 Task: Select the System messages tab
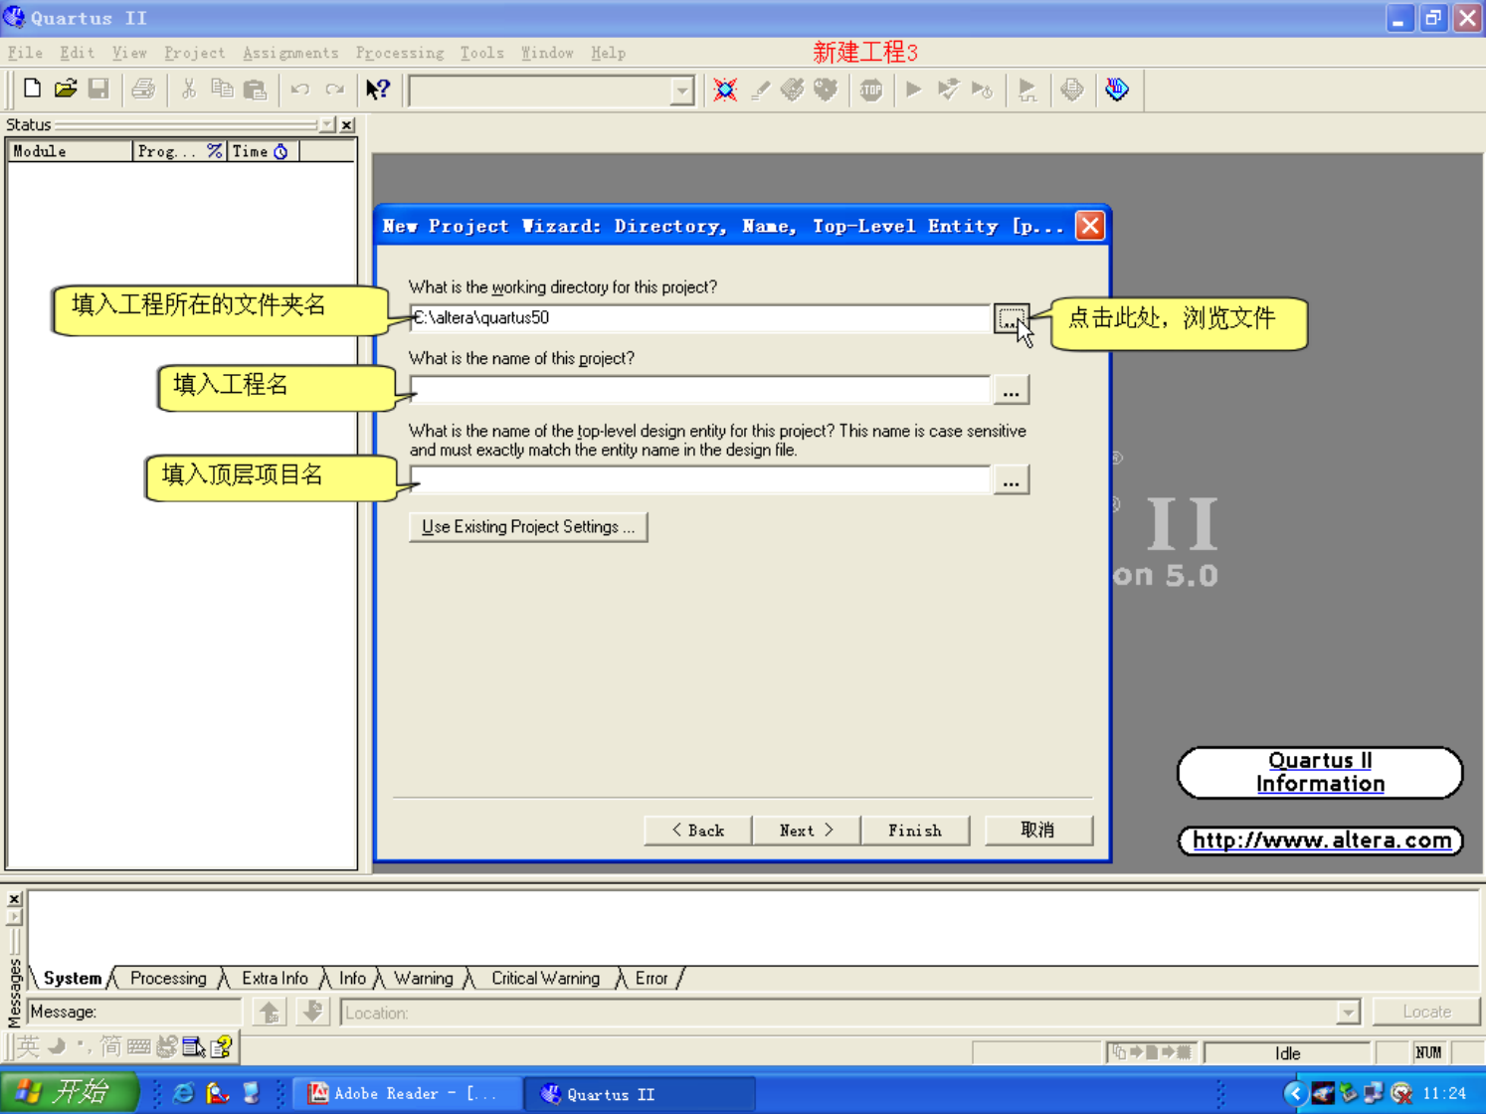(73, 979)
